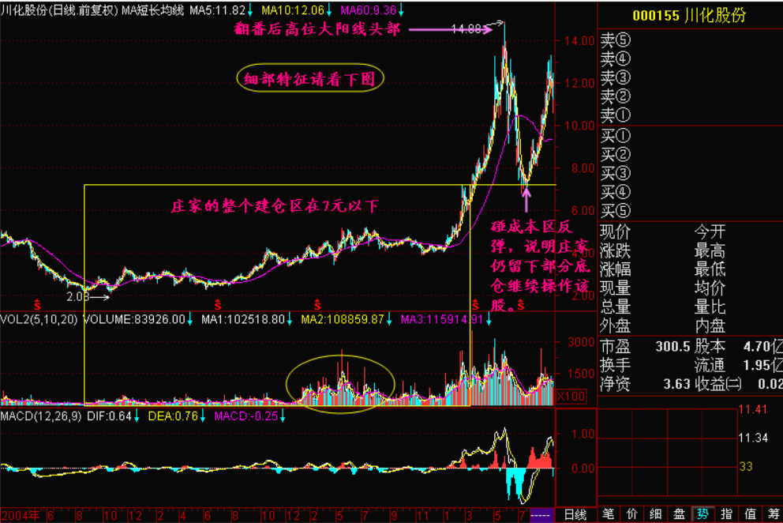Open the 值 tab
The image size is (783, 523).
click(x=749, y=514)
